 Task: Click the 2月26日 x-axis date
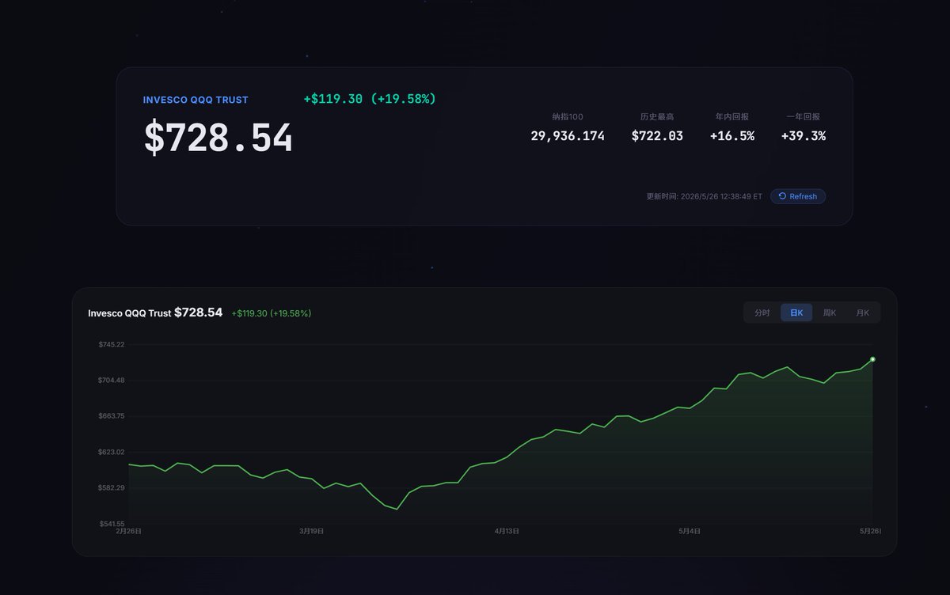coord(128,532)
